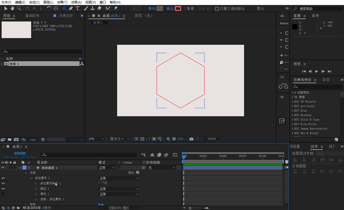Image resolution: width=344 pixels, height=210 pixels.
Task: Toggle mask and shape path visibility
Action: (x=148, y=139)
